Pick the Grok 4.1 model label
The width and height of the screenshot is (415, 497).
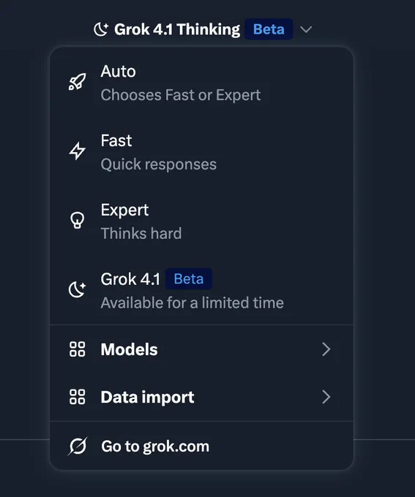click(130, 279)
